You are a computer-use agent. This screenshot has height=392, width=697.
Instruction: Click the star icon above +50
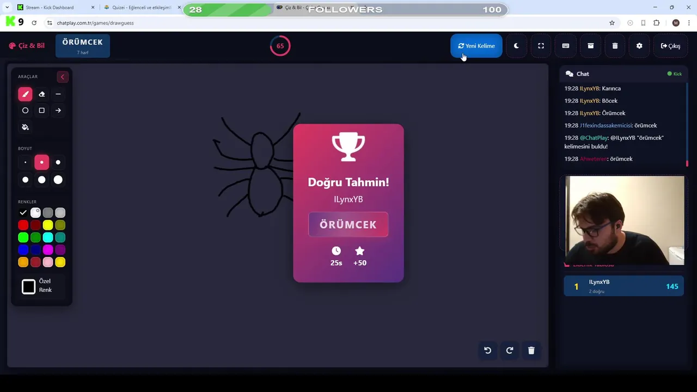point(359,251)
